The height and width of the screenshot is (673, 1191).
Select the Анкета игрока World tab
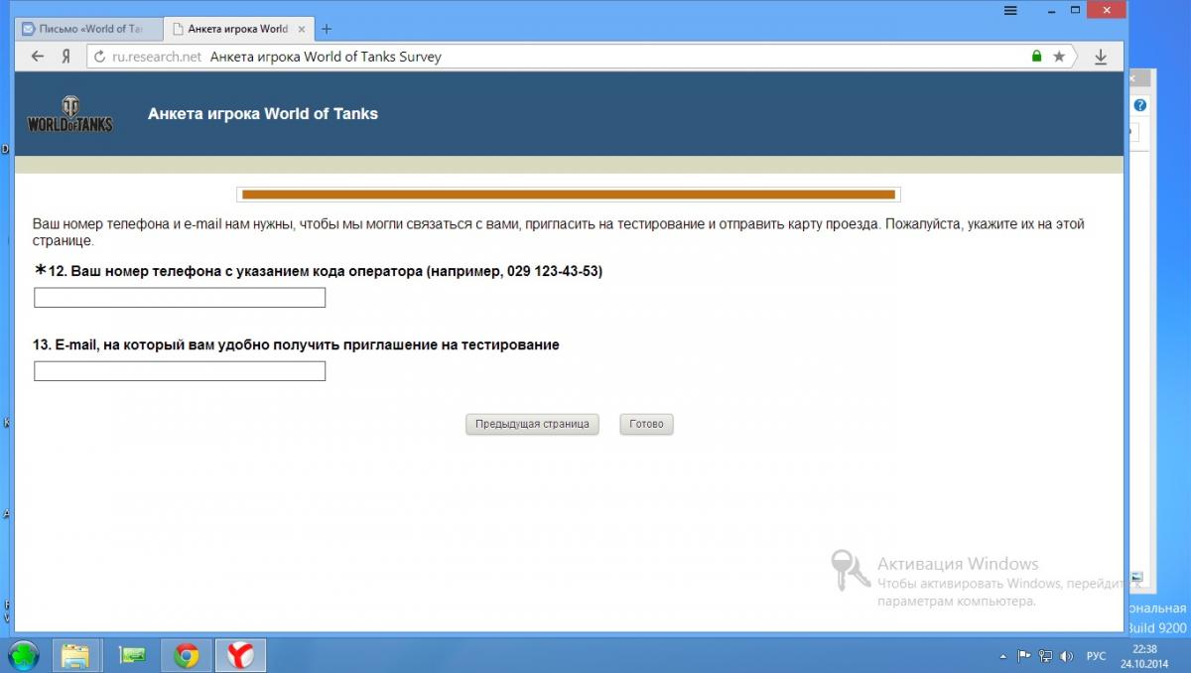click(237, 29)
